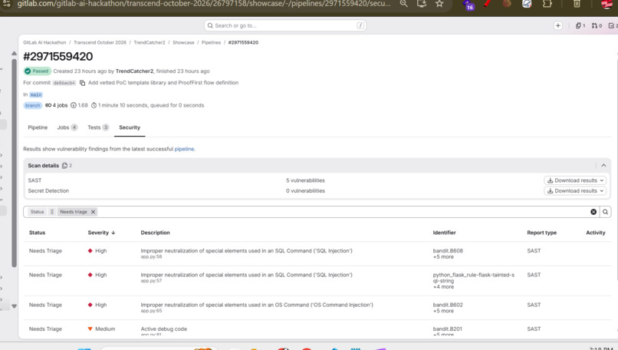Switch to the Tests tab
Image resolution: width=618 pixels, height=350 pixels.
(x=97, y=127)
